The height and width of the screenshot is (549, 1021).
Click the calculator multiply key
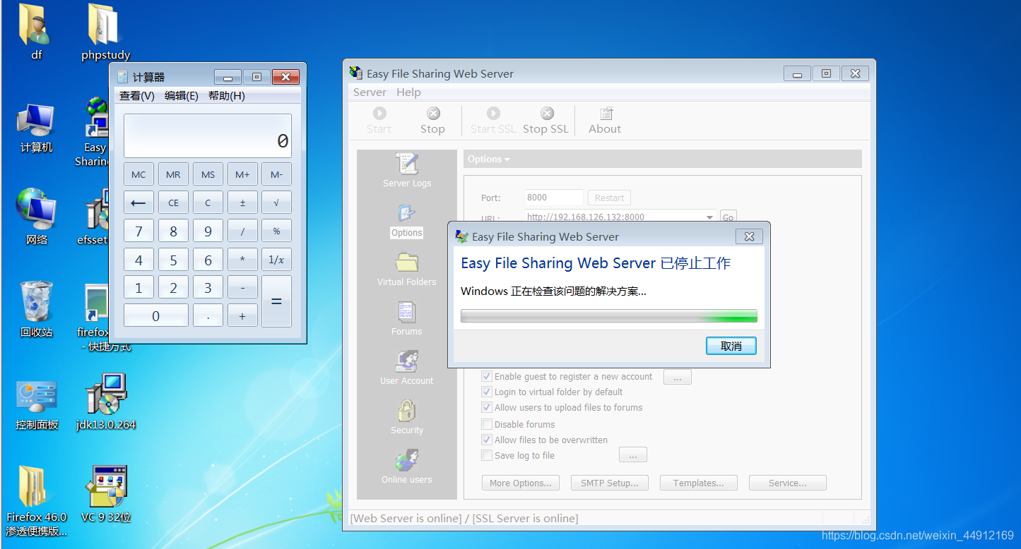242,259
